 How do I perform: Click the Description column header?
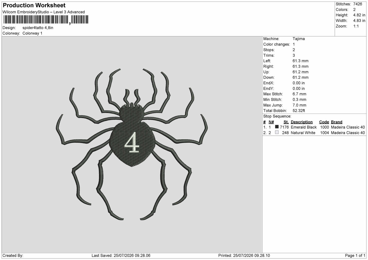tap(302, 122)
